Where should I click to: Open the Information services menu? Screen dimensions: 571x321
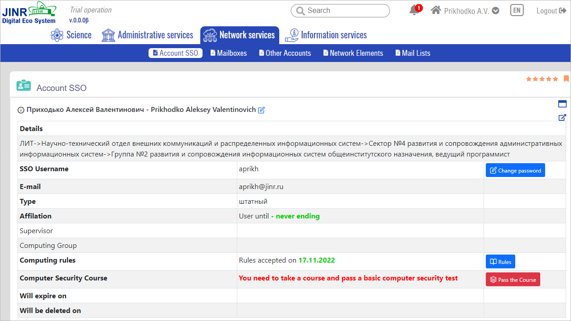click(x=326, y=35)
